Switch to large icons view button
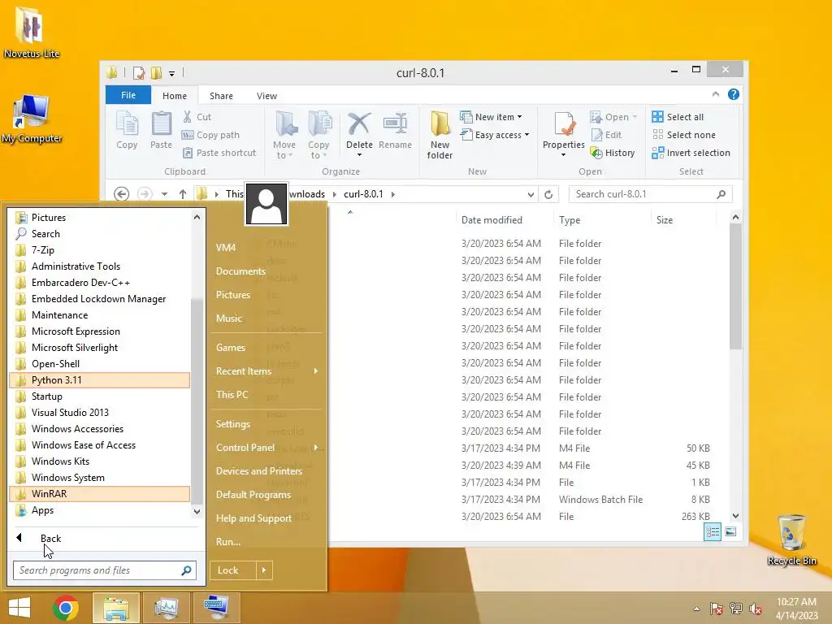The image size is (832, 624). click(x=730, y=531)
